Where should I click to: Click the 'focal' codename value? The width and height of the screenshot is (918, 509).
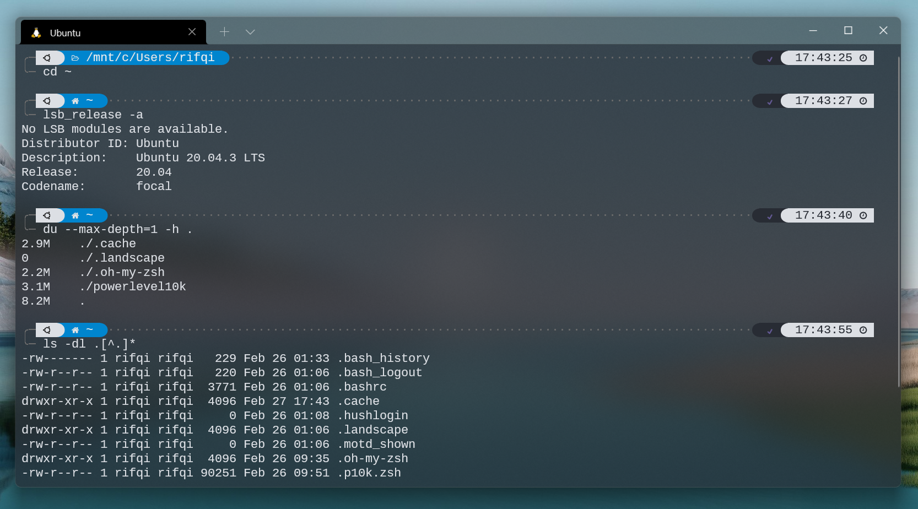click(x=154, y=186)
